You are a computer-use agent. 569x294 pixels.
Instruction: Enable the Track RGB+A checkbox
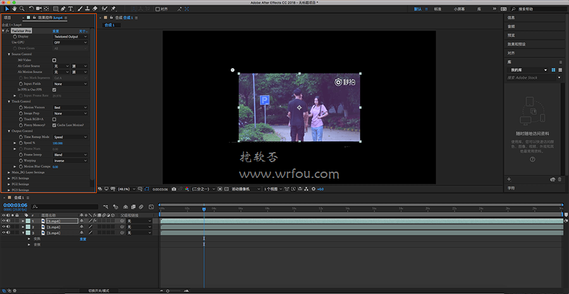point(54,119)
